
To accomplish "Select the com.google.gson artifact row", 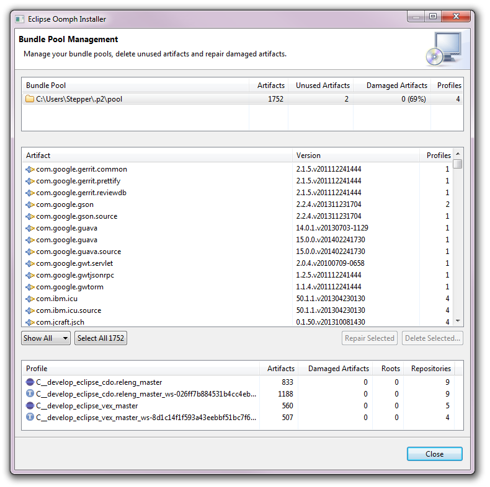I will [238, 204].
